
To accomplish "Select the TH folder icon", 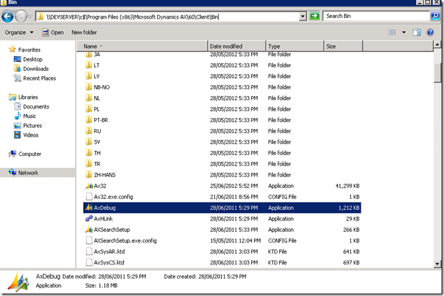I will 88,153.
